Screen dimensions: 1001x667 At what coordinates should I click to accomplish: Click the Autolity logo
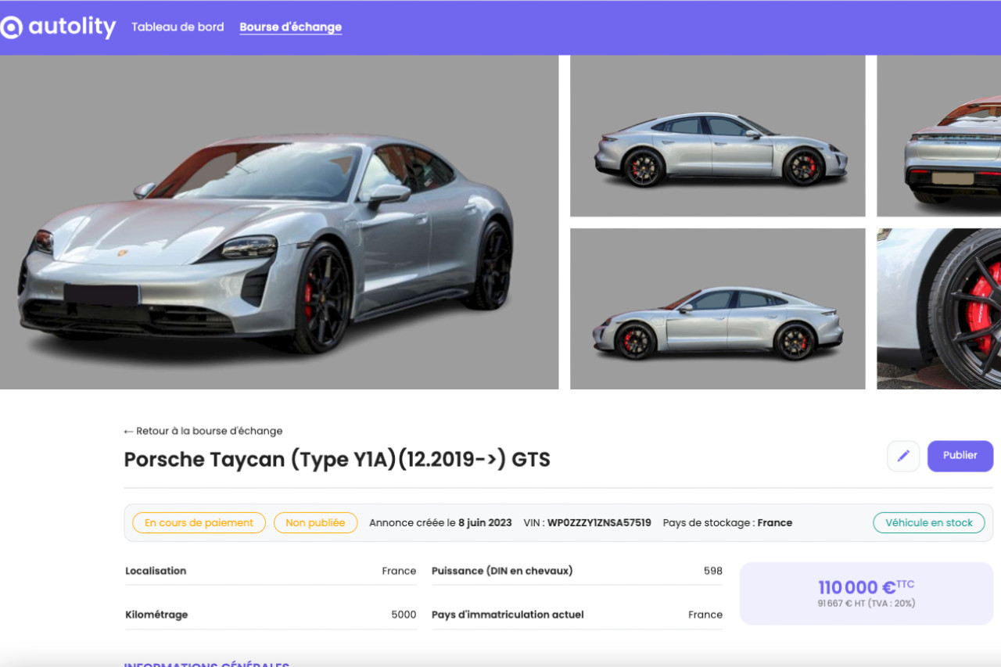pos(58,27)
